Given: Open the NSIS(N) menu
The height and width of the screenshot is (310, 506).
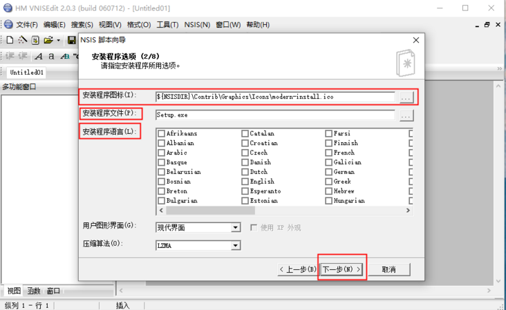Looking at the screenshot, I should point(197,25).
